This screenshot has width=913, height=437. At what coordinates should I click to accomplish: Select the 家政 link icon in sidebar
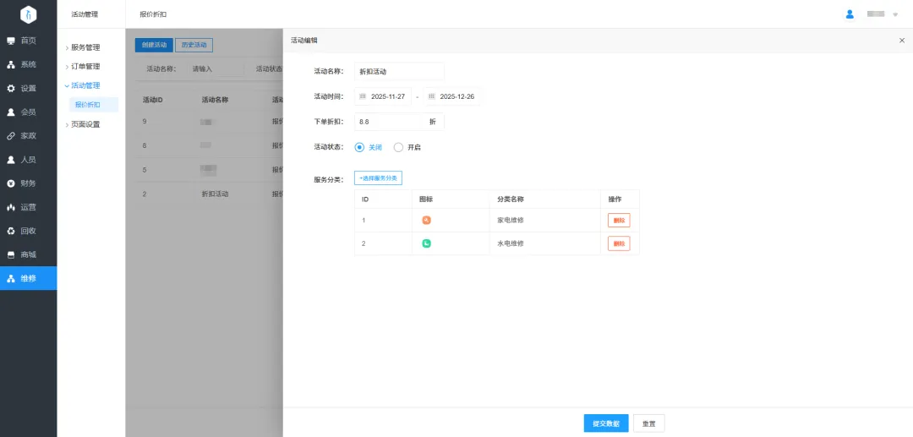tap(11, 135)
